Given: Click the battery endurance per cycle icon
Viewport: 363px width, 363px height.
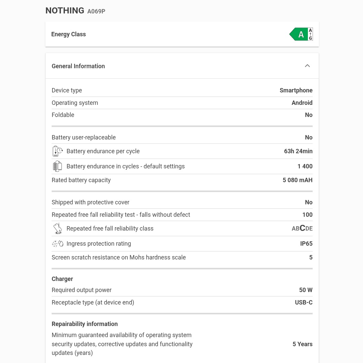Looking at the screenshot, I should [x=57, y=151].
